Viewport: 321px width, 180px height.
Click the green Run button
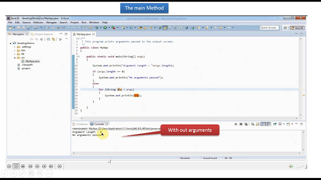105,28
